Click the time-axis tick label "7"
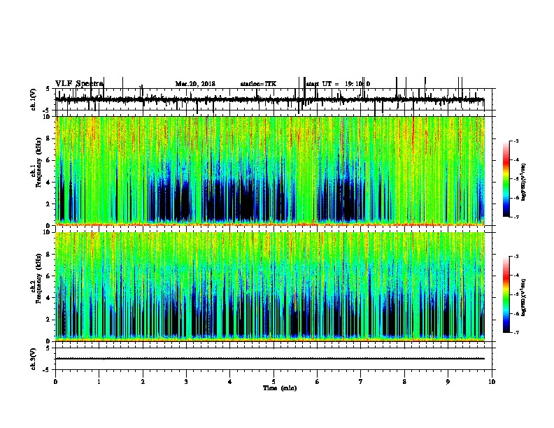 click(361, 382)
